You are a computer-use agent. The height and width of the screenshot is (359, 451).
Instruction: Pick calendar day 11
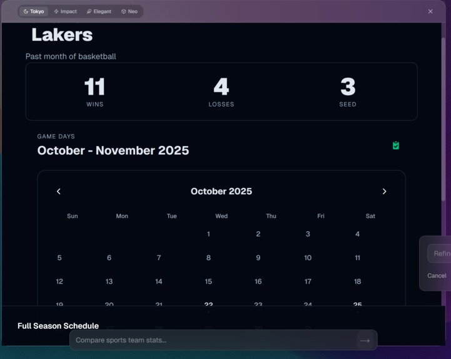click(x=358, y=258)
